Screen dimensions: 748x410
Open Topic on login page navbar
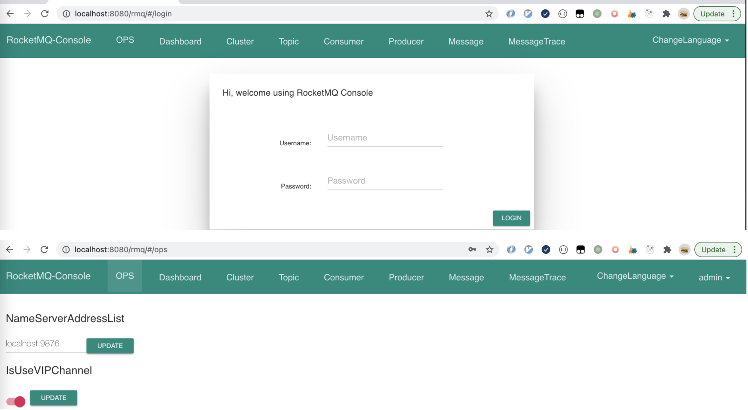289,41
